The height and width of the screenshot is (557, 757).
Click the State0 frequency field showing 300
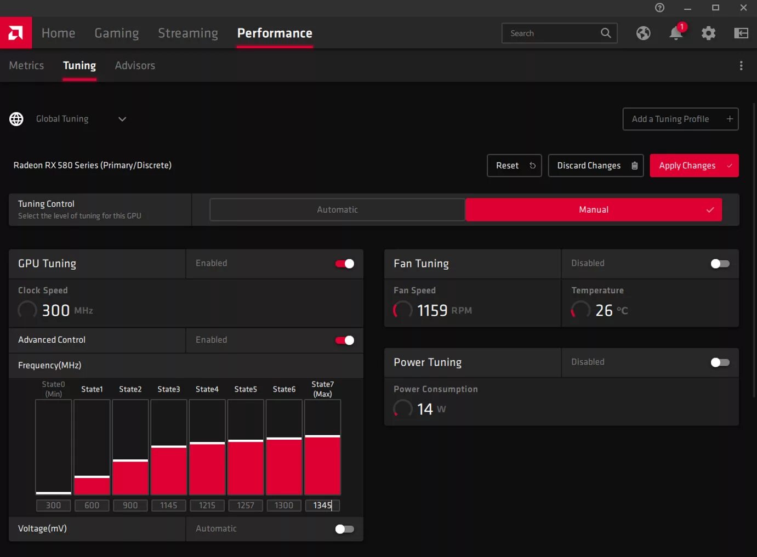(54, 505)
